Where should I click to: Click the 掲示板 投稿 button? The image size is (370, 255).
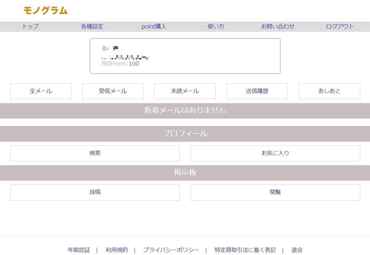95,193
